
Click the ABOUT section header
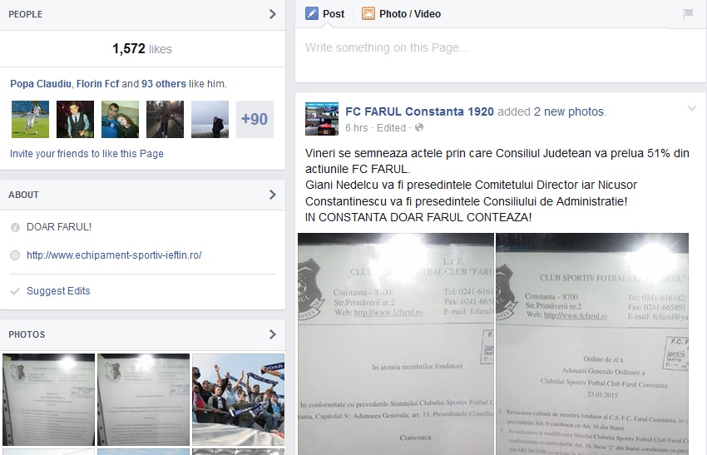coord(142,195)
